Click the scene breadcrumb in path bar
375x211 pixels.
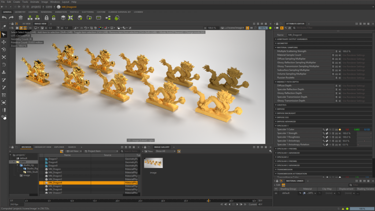tap(49, 7)
